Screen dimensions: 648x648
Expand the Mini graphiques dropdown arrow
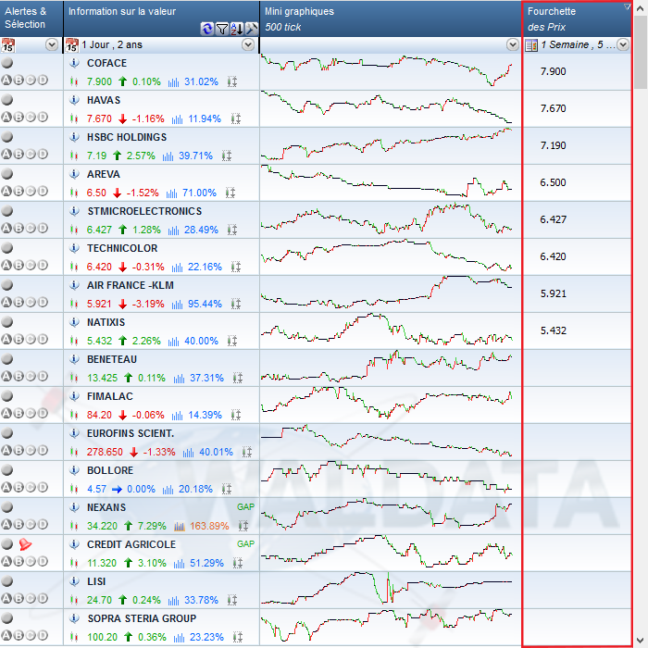pyautogui.click(x=513, y=44)
